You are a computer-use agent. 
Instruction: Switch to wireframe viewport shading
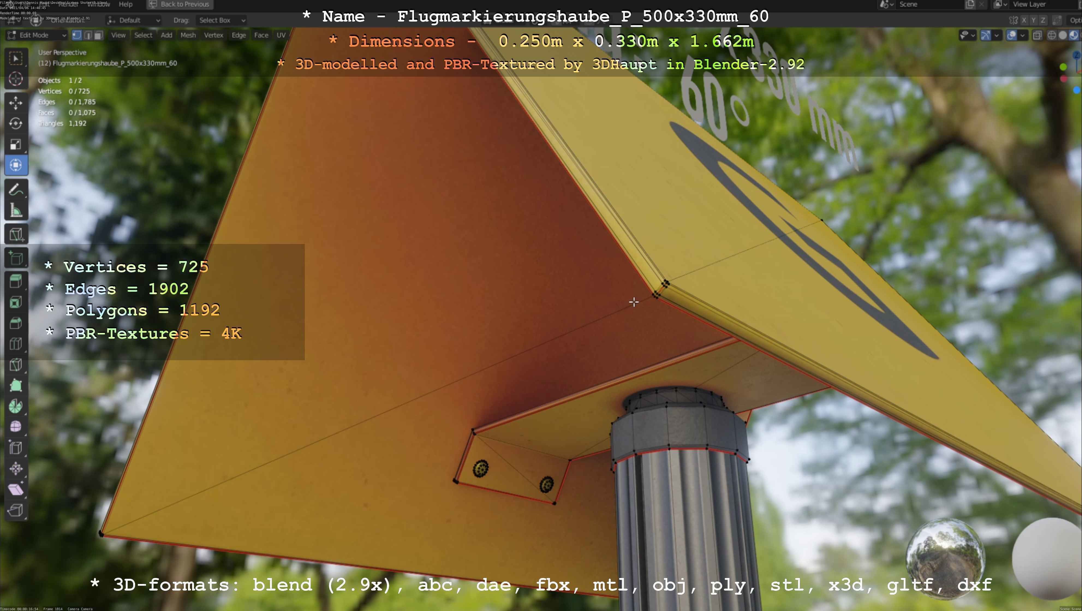(x=1052, y=35)
